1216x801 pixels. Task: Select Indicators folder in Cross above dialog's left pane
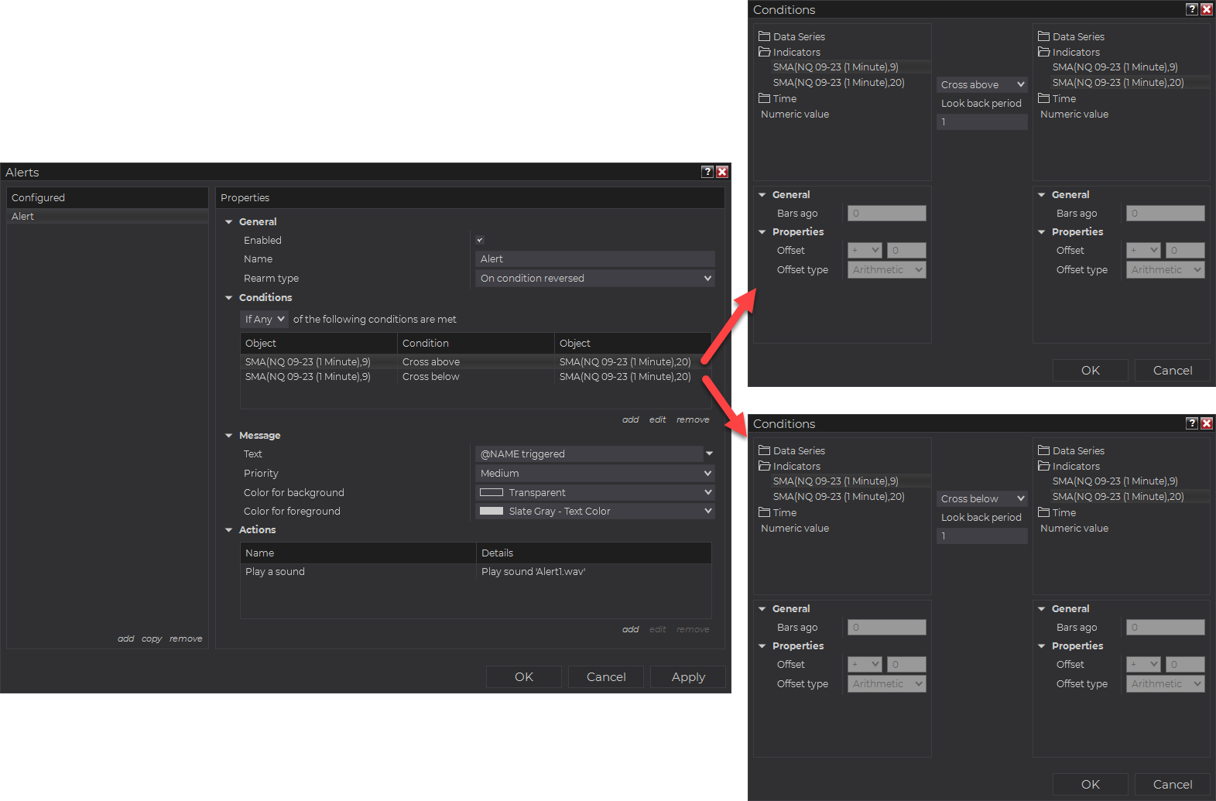point(790,52)
